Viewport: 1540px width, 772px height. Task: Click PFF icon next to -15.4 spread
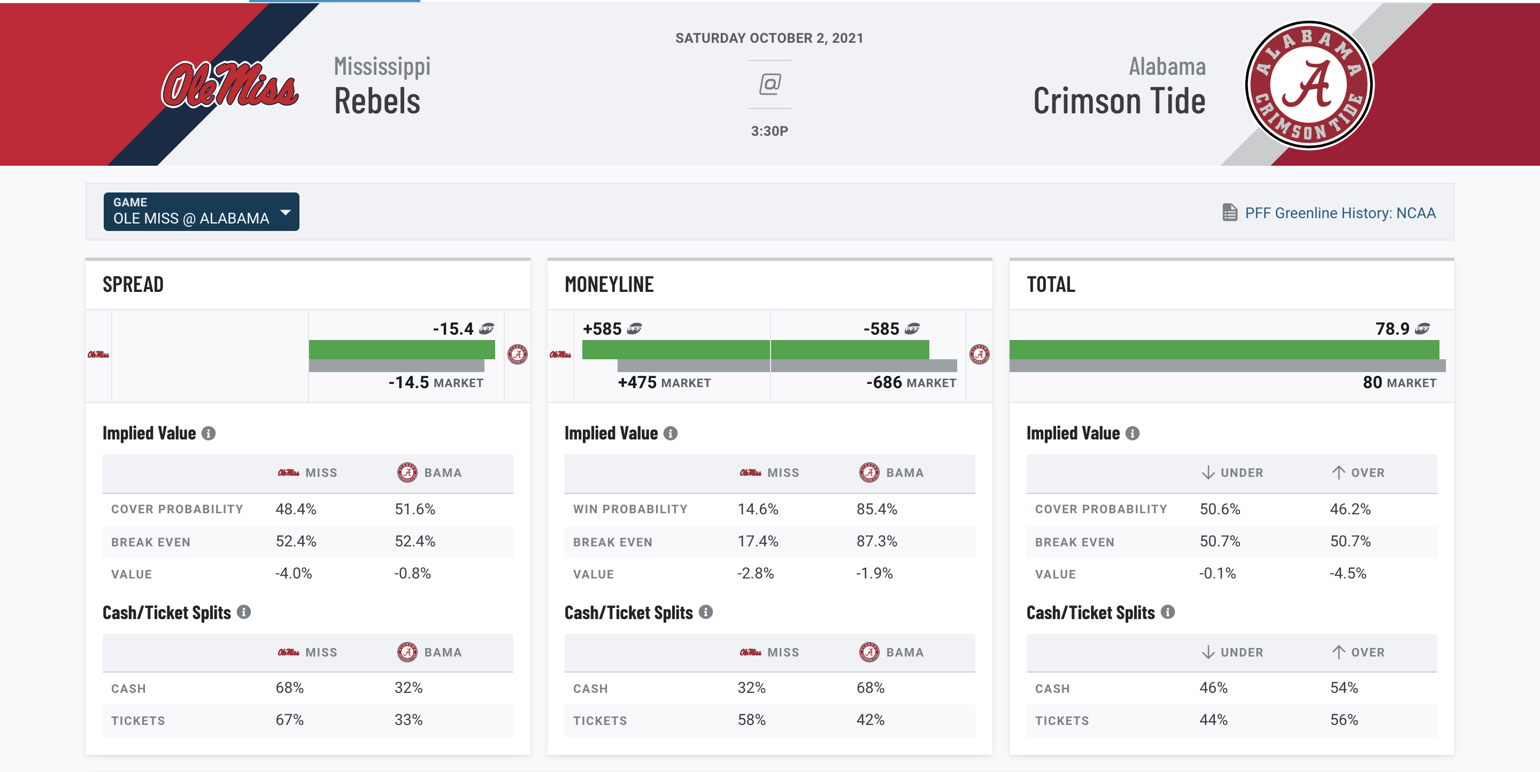coord(487,328)
